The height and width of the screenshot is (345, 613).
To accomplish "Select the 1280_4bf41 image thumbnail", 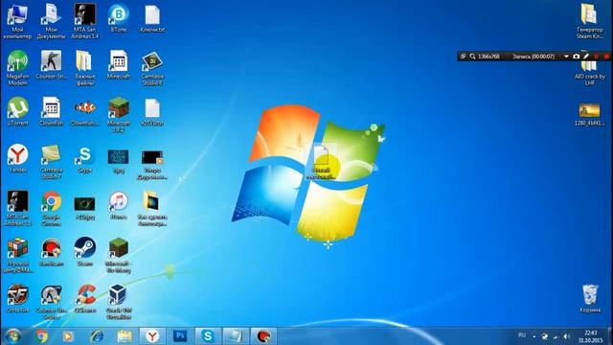I will tap(590, 114).
